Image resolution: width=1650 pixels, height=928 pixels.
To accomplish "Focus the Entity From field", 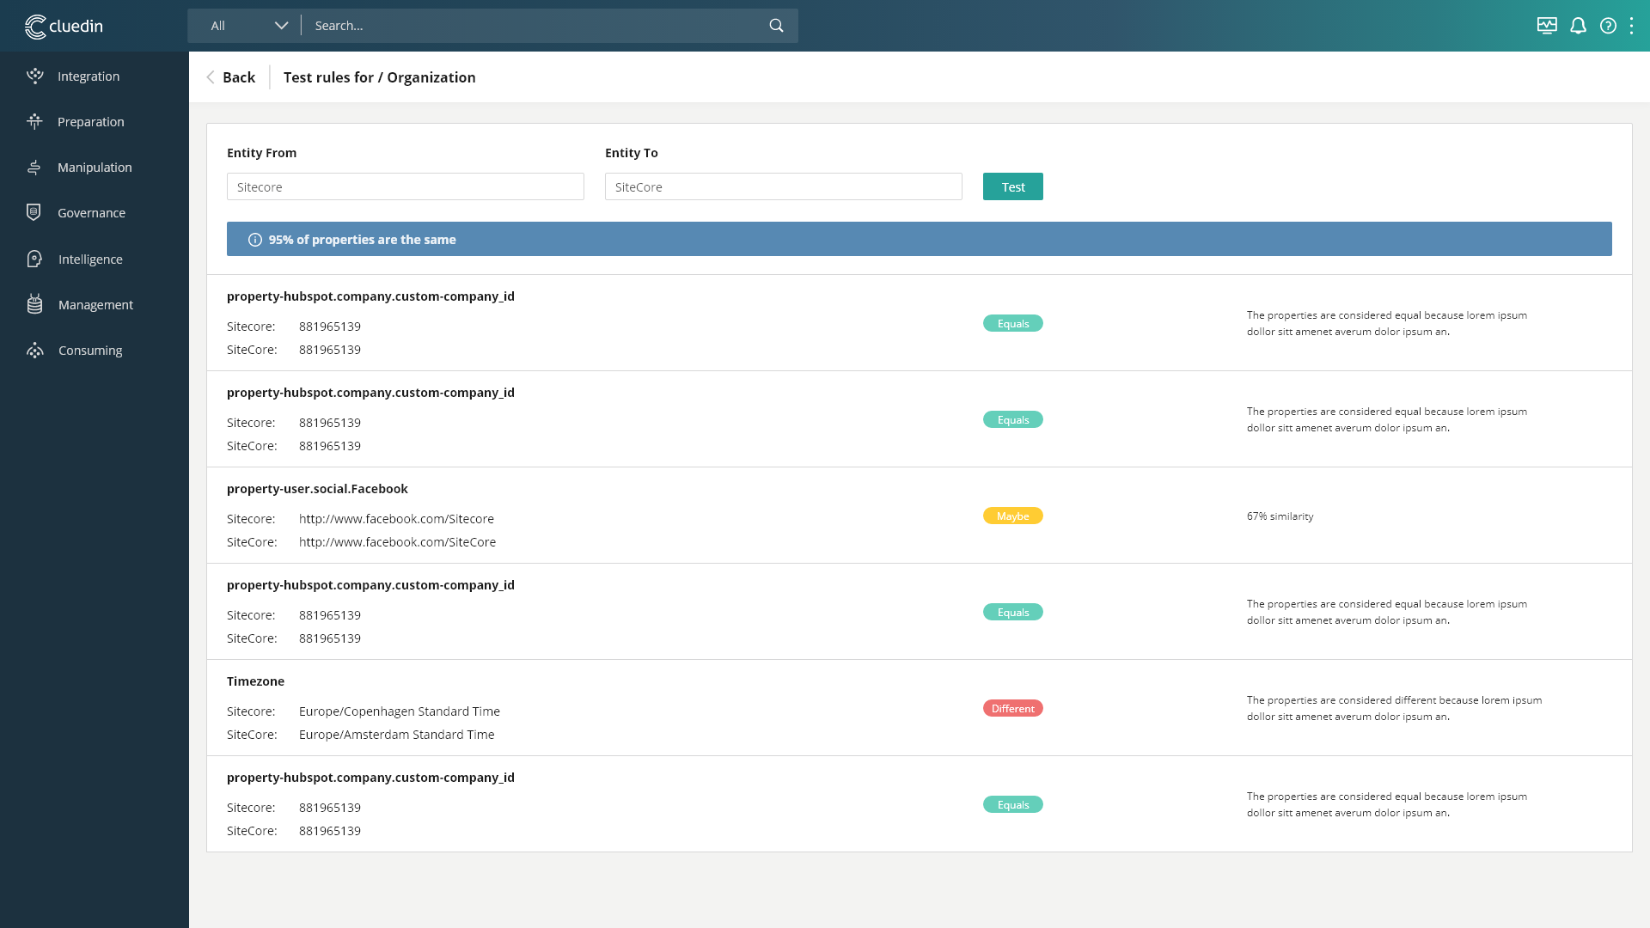I will [406, 186].
